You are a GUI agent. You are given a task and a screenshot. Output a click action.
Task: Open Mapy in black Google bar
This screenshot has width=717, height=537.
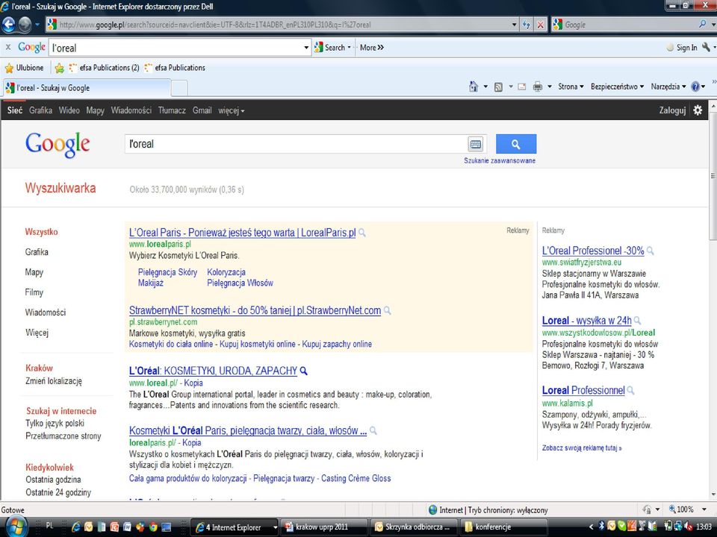[x=95, y=110]
